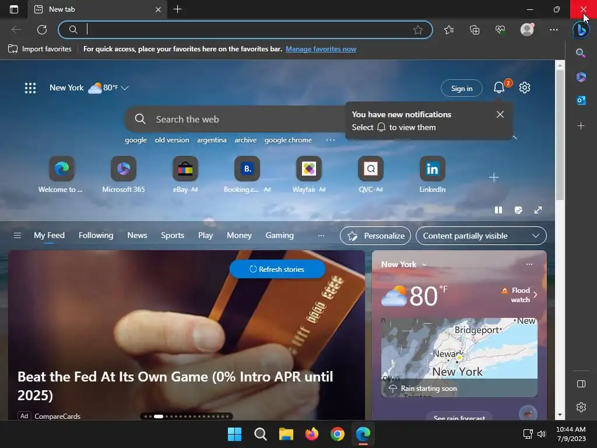
Task: Open the Favorites list icon
Action: coord(449,30)
